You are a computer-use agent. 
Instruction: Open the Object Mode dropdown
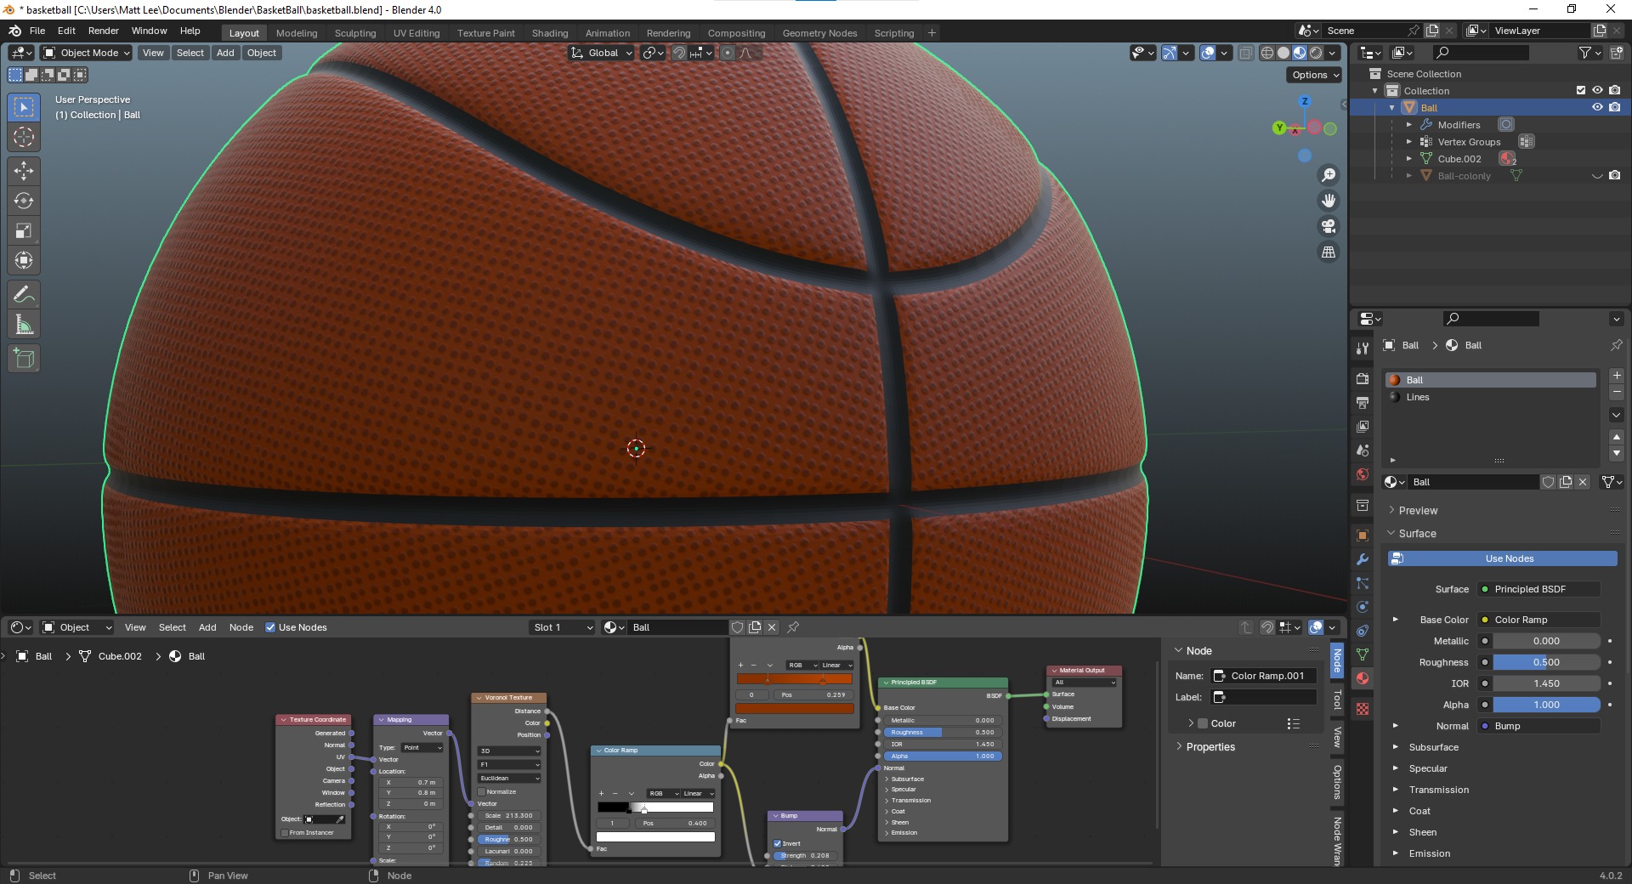pyautogui.click(x=87, y=53)
